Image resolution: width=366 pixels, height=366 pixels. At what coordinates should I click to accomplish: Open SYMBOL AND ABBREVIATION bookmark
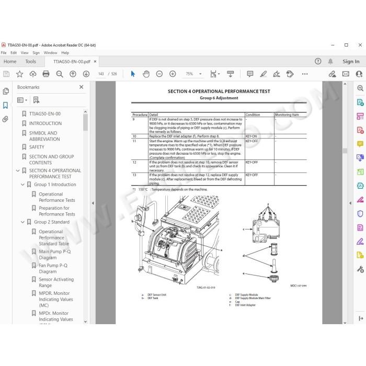pos(44,136)
